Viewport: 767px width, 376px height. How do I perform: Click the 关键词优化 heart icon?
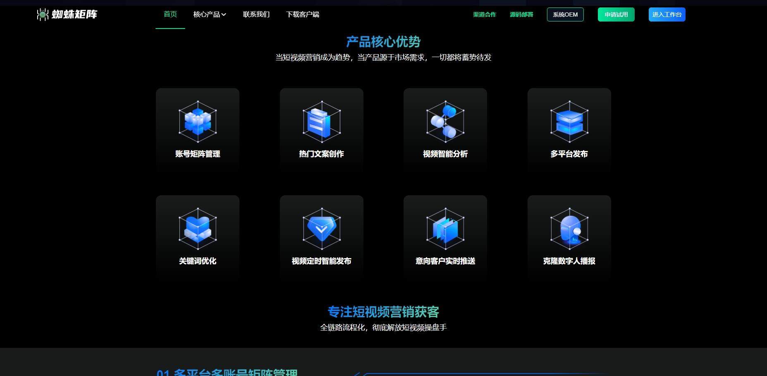(198, 229)
